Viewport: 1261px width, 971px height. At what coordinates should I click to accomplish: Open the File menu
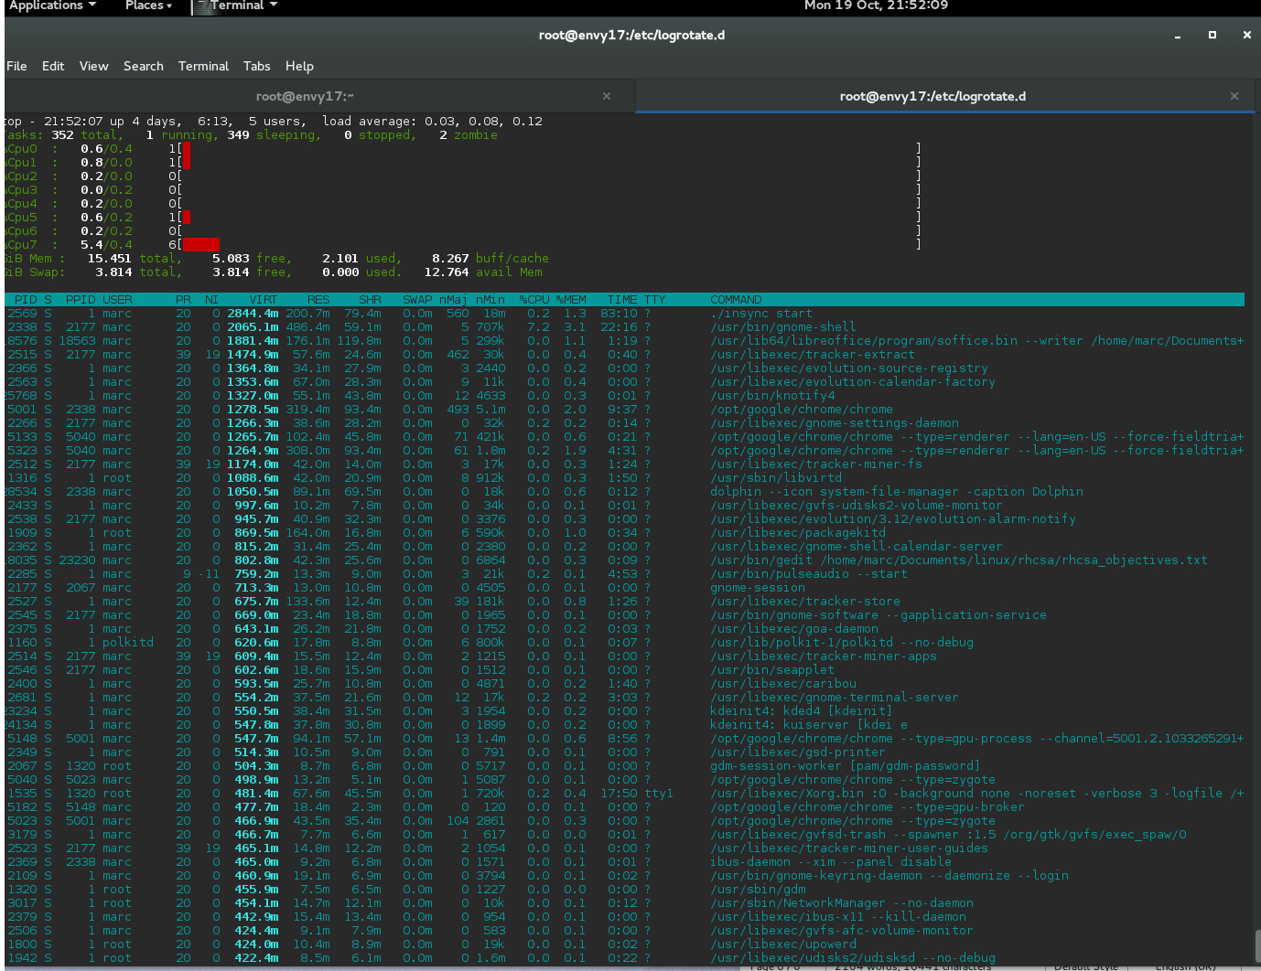(x=16, y=66)
